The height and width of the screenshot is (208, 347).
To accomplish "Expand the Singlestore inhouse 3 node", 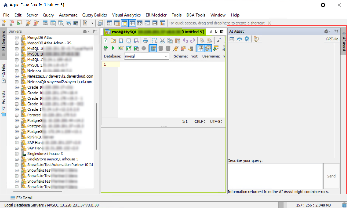I will pos(17,154).
